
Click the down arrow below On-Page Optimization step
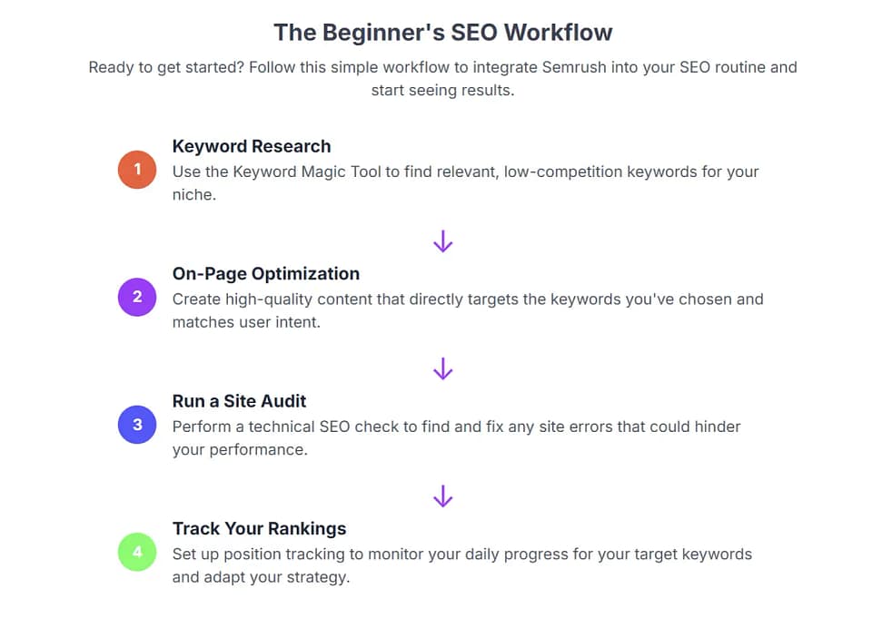pos(443,368)
